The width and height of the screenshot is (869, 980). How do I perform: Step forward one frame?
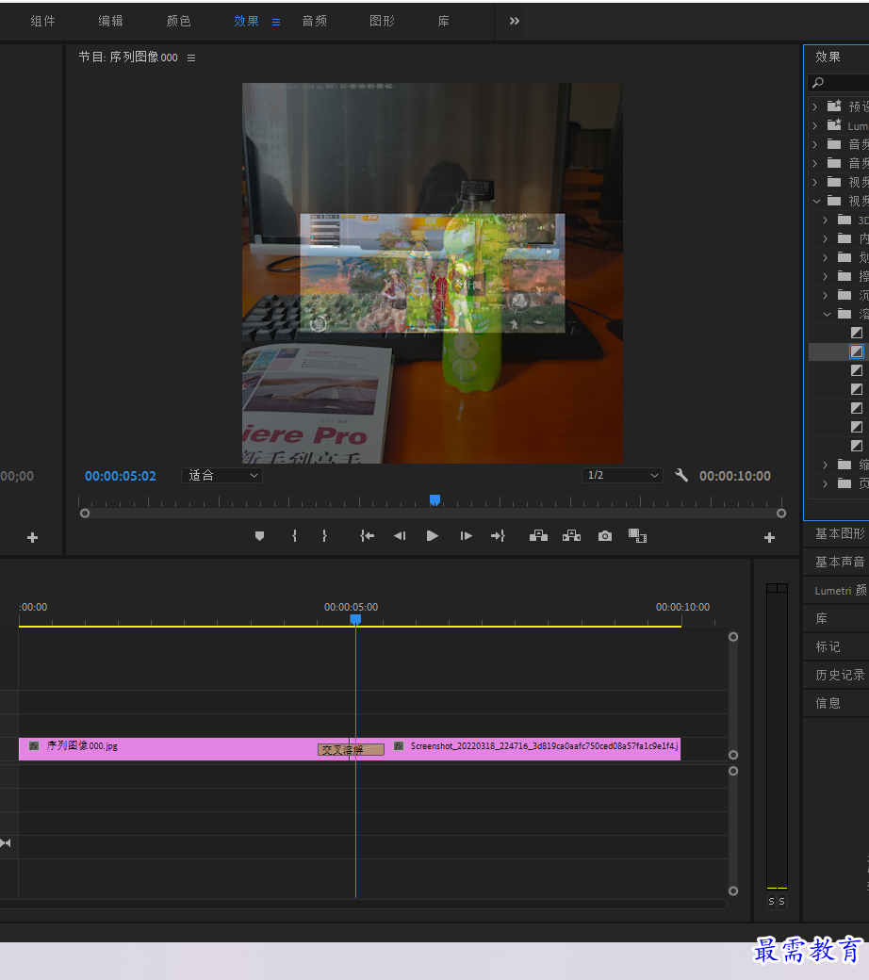coord(466,535)
